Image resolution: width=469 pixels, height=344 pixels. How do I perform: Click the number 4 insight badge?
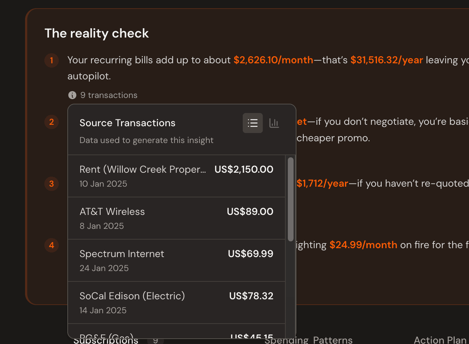[52, 245]
